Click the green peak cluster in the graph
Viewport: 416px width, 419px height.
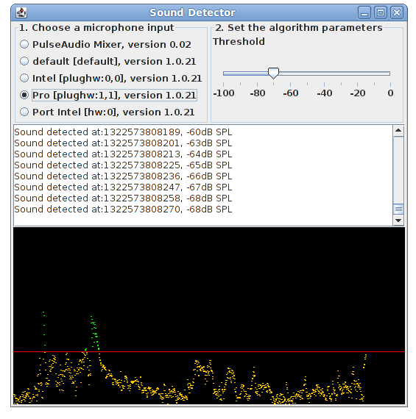click(94, 333)
